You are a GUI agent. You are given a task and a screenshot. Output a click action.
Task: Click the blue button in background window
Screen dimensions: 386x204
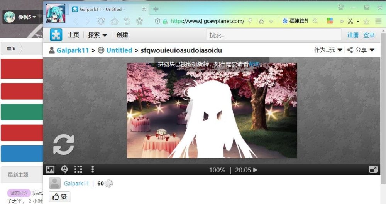click(22, 154)
